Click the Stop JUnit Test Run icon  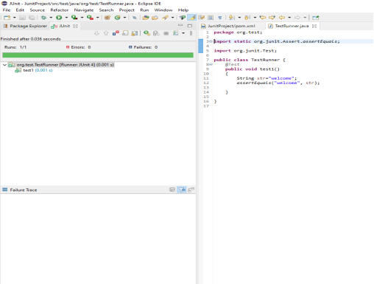tap(166, 33)
